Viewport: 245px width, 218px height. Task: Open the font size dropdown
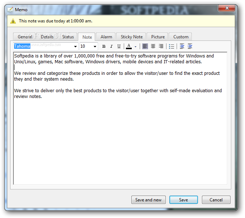pyautogui.click(x=95, y=47)
